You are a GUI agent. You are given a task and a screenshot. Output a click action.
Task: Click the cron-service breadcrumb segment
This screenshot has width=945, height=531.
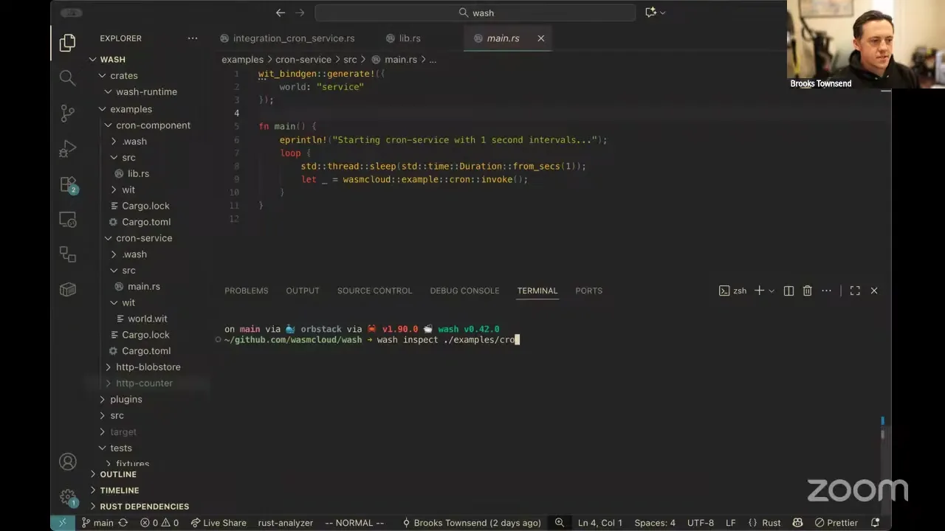303,60
